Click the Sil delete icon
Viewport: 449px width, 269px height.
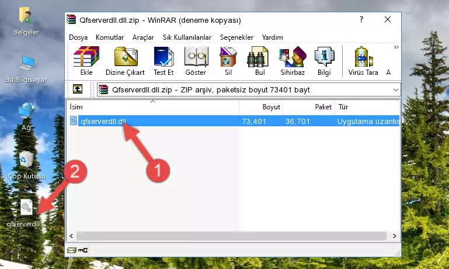tap(228, 61)
